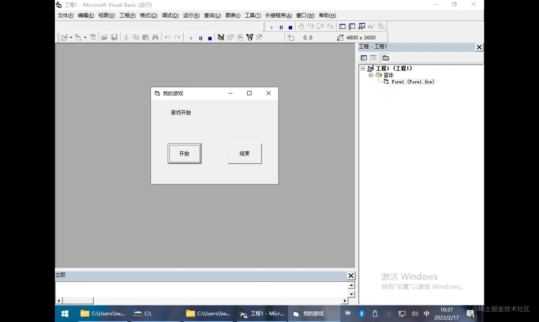Collapse the 工程1 (工程1) project node
Image resolution: width=539 pixels, height=322 pixels.
pyautogui.click(x=363, y=68)
